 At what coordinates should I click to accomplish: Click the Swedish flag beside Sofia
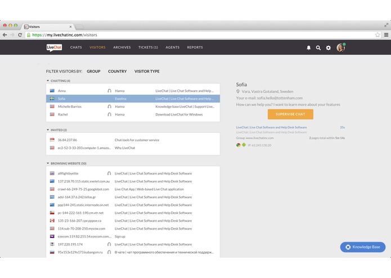52,98
